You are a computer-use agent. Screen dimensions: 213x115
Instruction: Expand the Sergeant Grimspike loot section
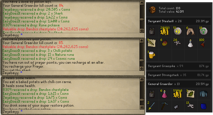178,66
